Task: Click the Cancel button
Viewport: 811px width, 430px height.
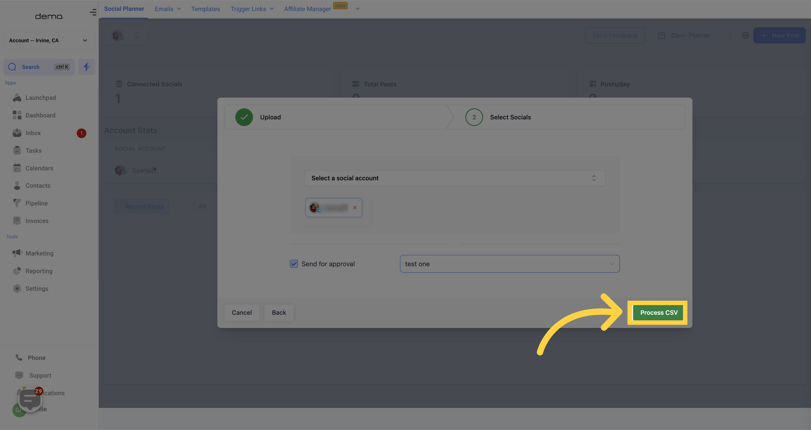Action: (241, 312)
